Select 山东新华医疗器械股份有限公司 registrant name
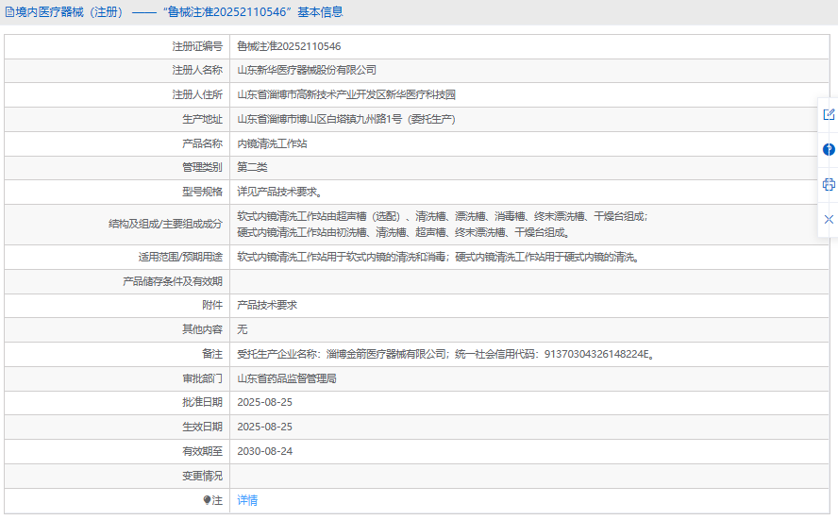The width and height of the screenshot is (838, 520). [307, 70]
